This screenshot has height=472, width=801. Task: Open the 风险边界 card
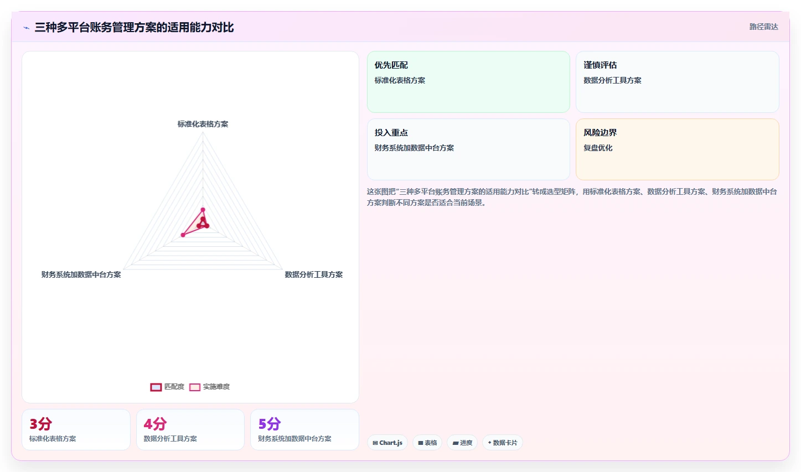(677, 149)
